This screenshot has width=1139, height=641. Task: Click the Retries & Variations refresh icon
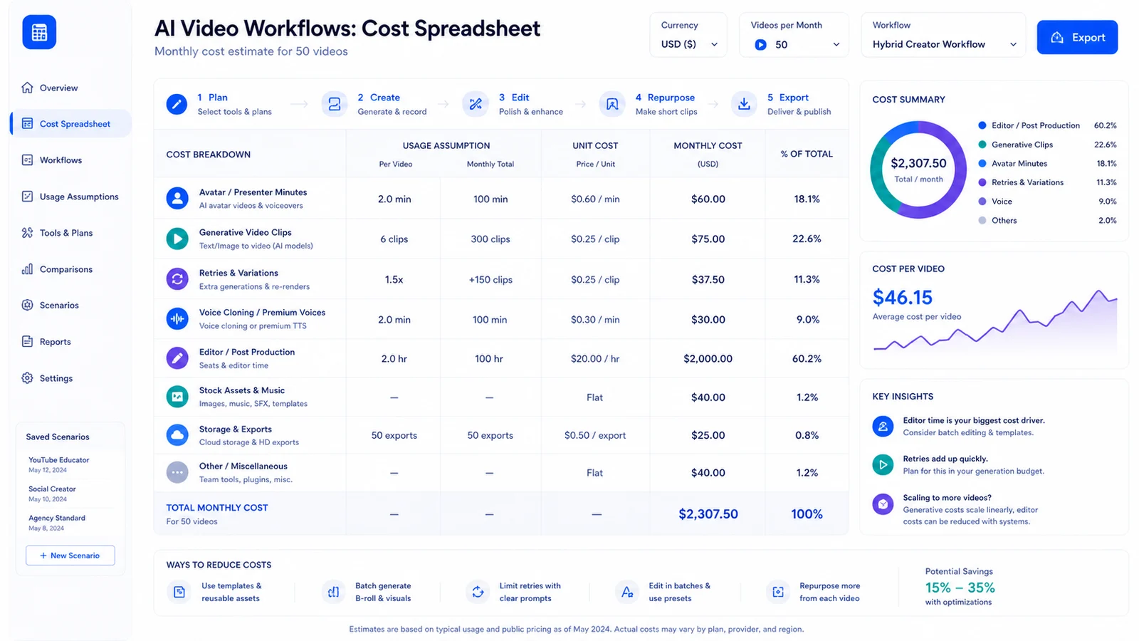(x=177, y=278)
